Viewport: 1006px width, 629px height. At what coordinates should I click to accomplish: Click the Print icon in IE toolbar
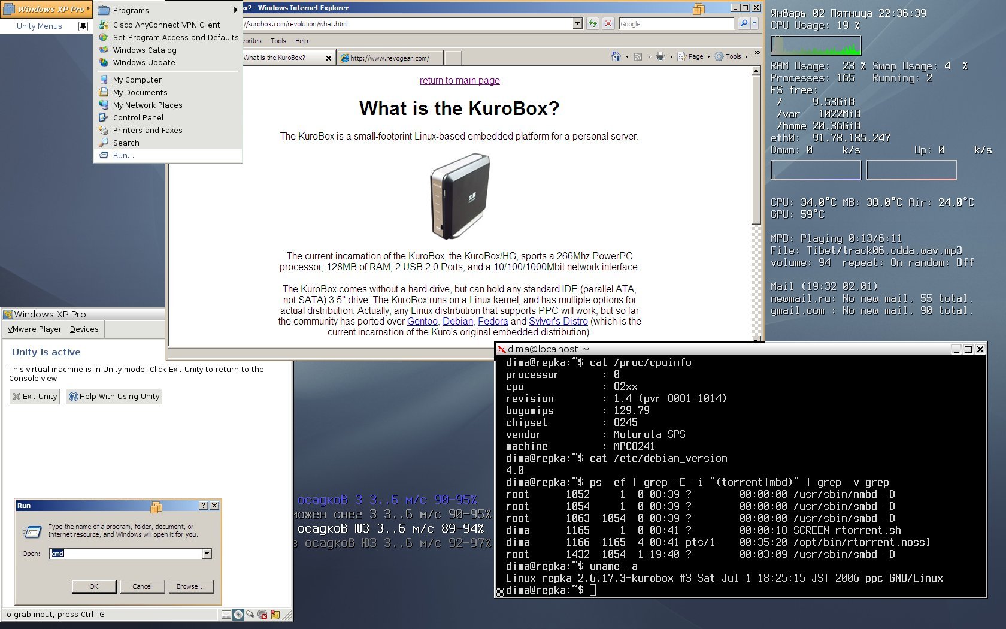pos(660,56)
